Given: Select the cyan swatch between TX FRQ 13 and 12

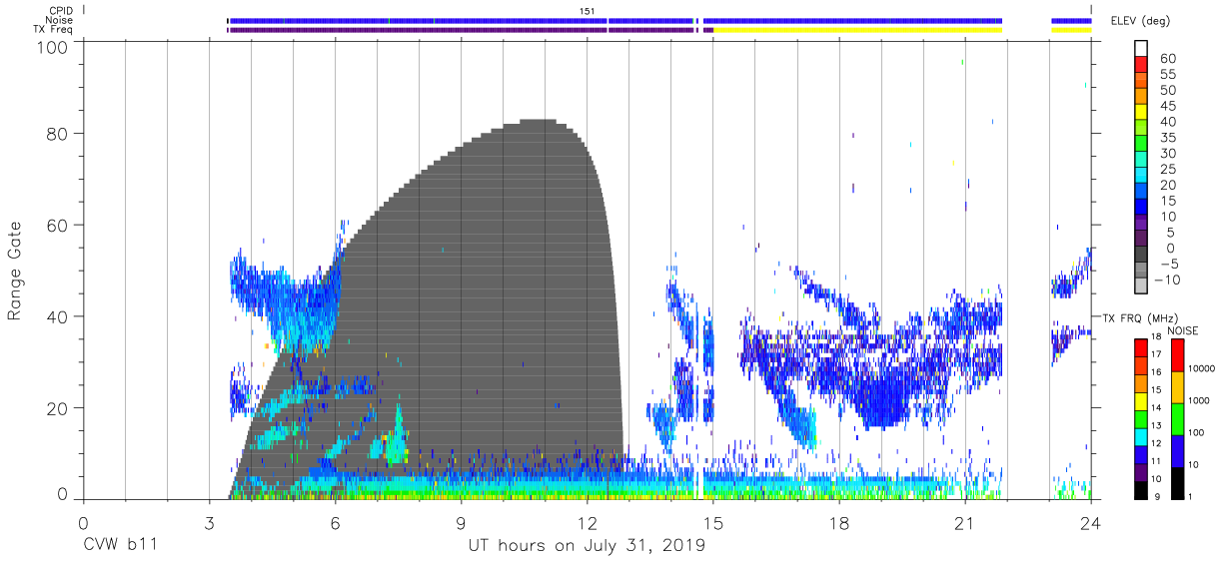Looking at the screenshot, I should [1141, 437].
